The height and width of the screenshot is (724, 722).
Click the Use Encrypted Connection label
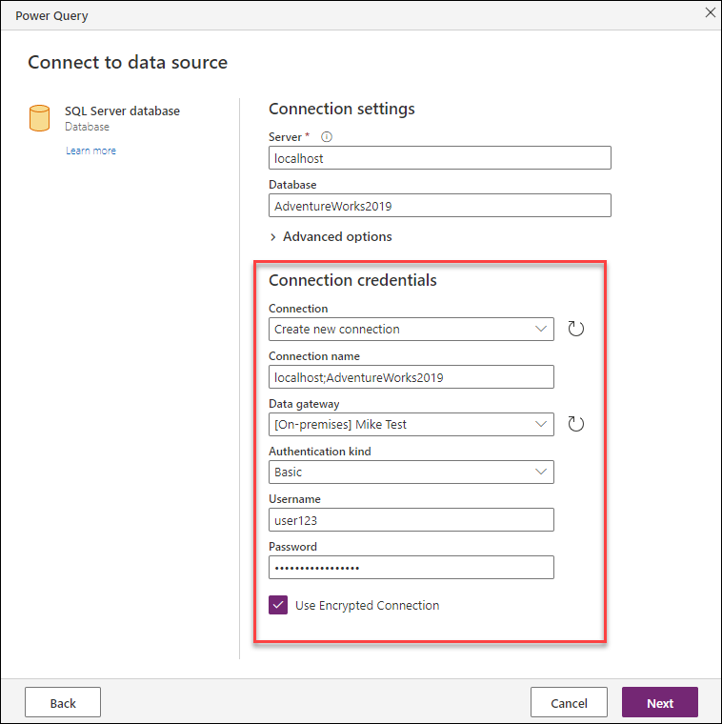click(x=367, y=605)
